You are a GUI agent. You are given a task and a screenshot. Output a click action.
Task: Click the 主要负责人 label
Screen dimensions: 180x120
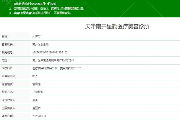click(x=9, y=108)
